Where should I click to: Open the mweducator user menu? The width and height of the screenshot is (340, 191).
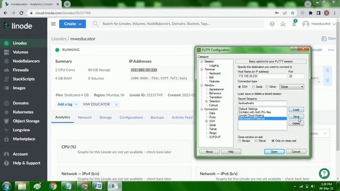click(x=319, y=24)
